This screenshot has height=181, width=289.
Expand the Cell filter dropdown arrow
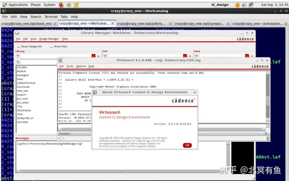[190, 56]
